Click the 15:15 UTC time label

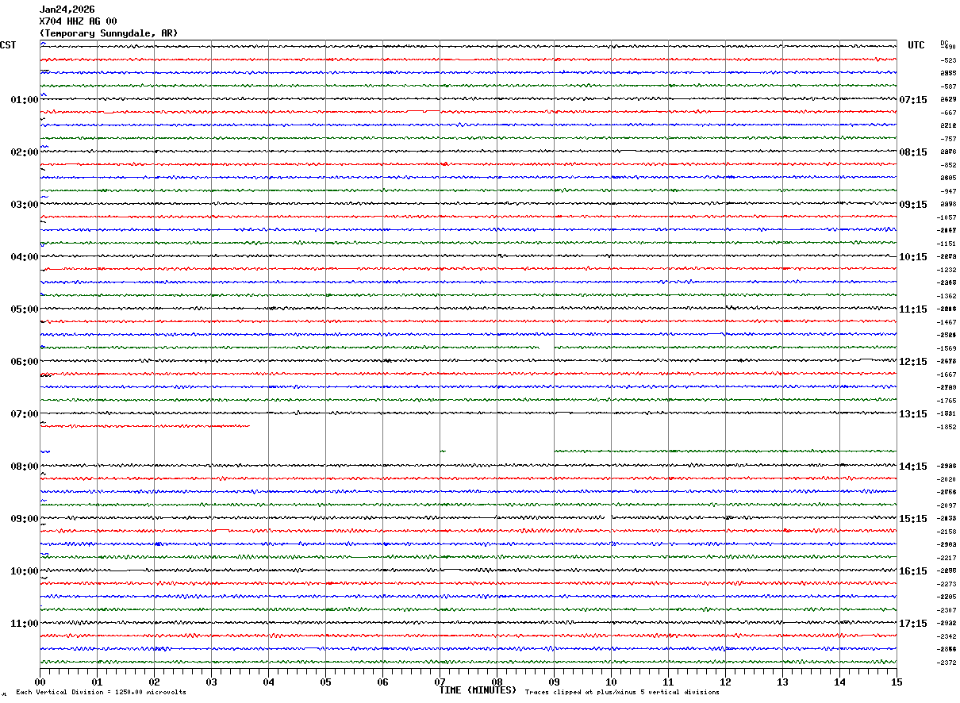tap(913, 519)
